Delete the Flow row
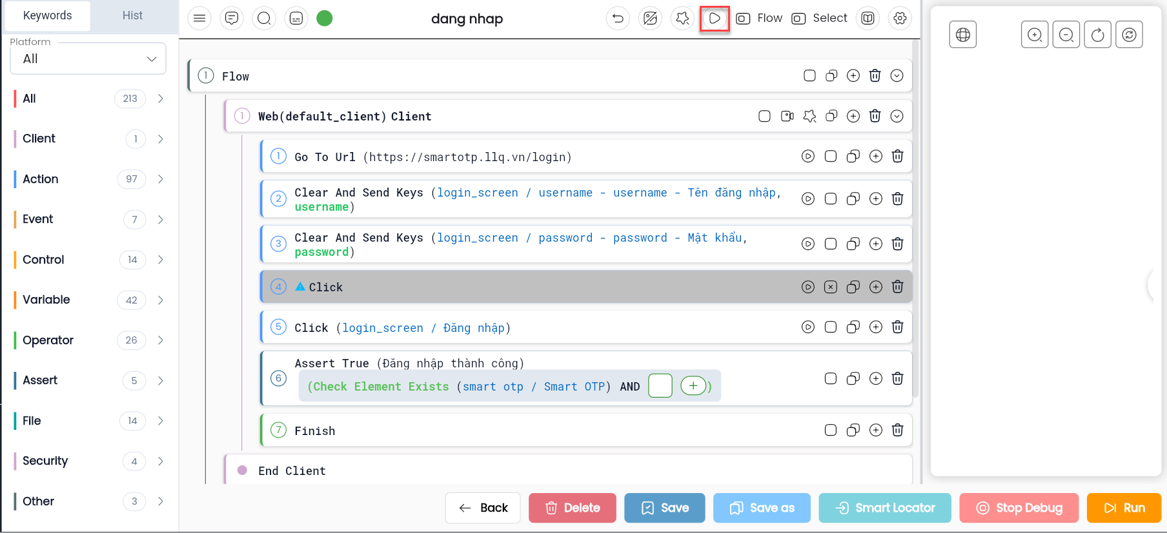Screen dimensions: 1167x533 (x=875, y=75)
